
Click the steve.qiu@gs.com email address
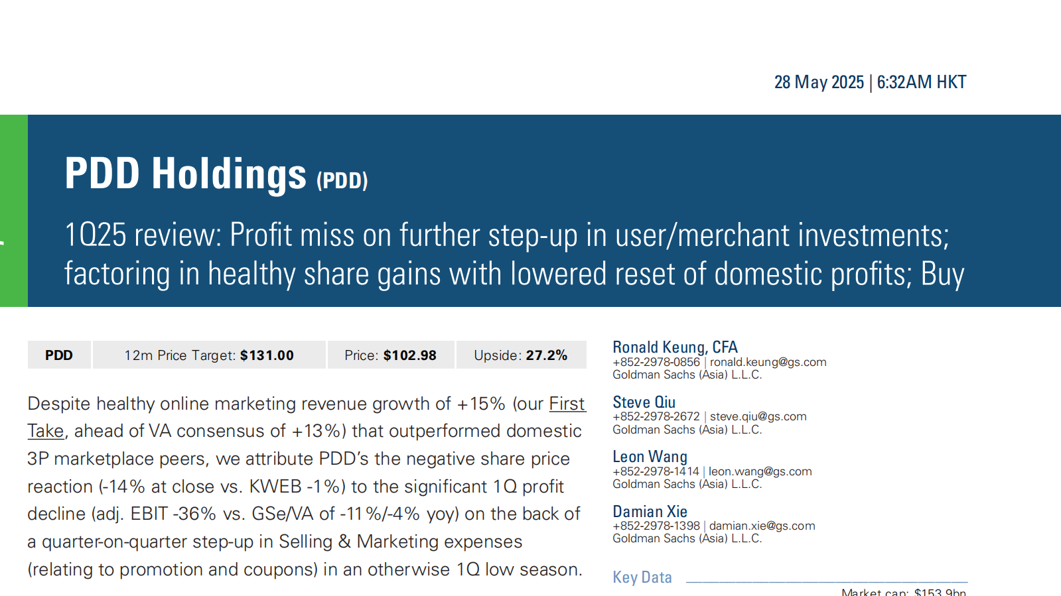coord(758,416)
